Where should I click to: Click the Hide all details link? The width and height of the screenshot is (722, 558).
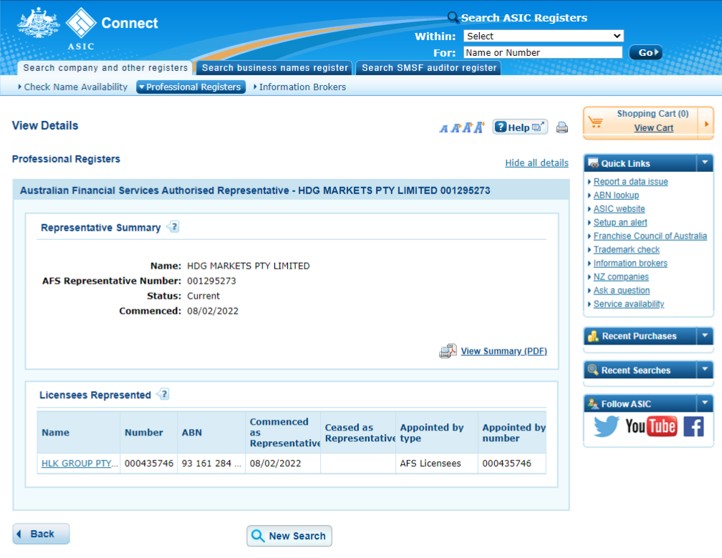click(x=536, y=163)
